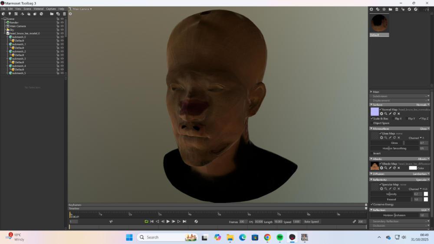Toggle the Scale & Bias checkbox
Screen dimensions: 434x244
click(372, 119)
